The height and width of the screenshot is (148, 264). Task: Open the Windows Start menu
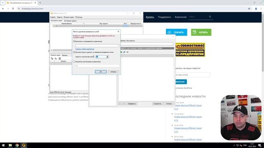(3, 145)
